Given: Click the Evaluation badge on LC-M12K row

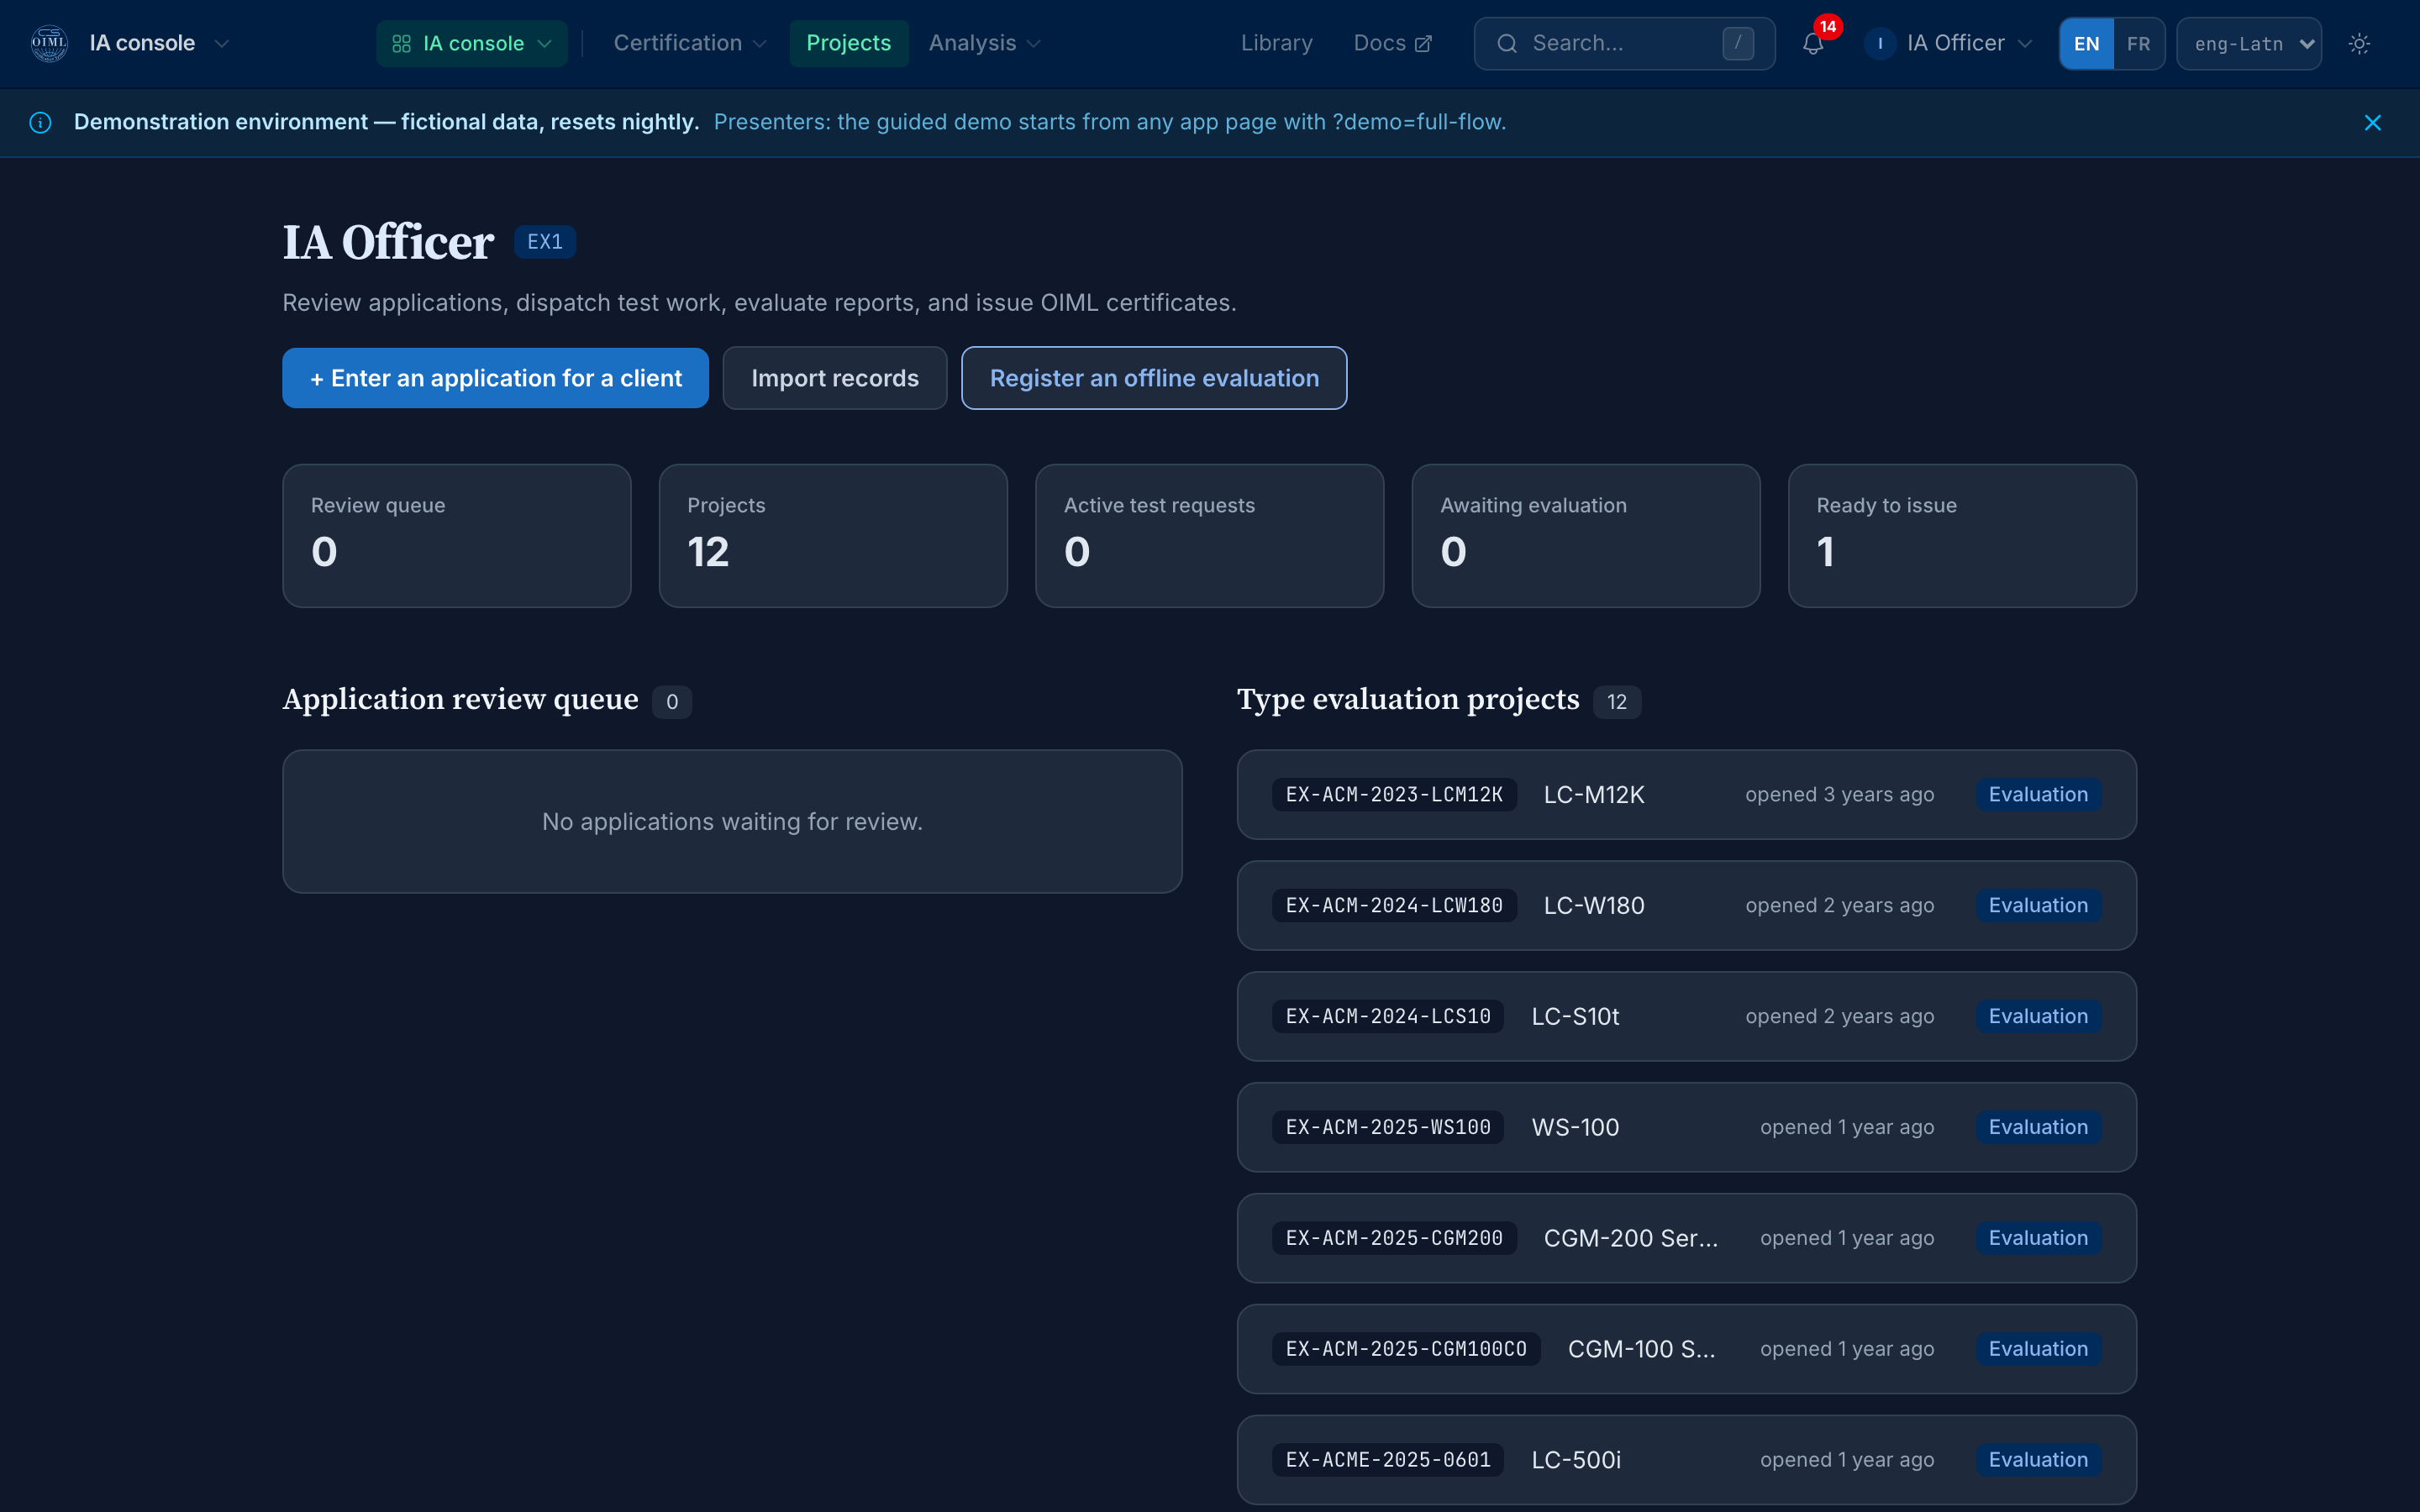Looking at the screenshot, I should click(x=2038, y=795).
